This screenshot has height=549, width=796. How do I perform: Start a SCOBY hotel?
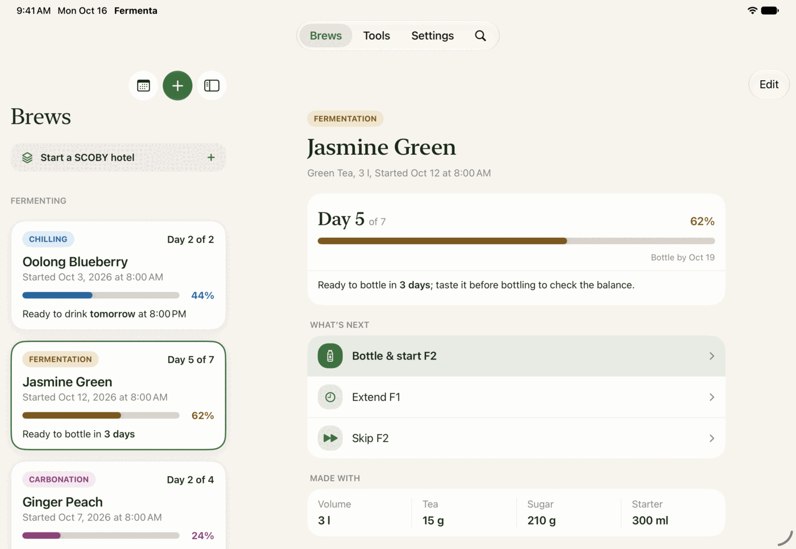pos(118,158)
